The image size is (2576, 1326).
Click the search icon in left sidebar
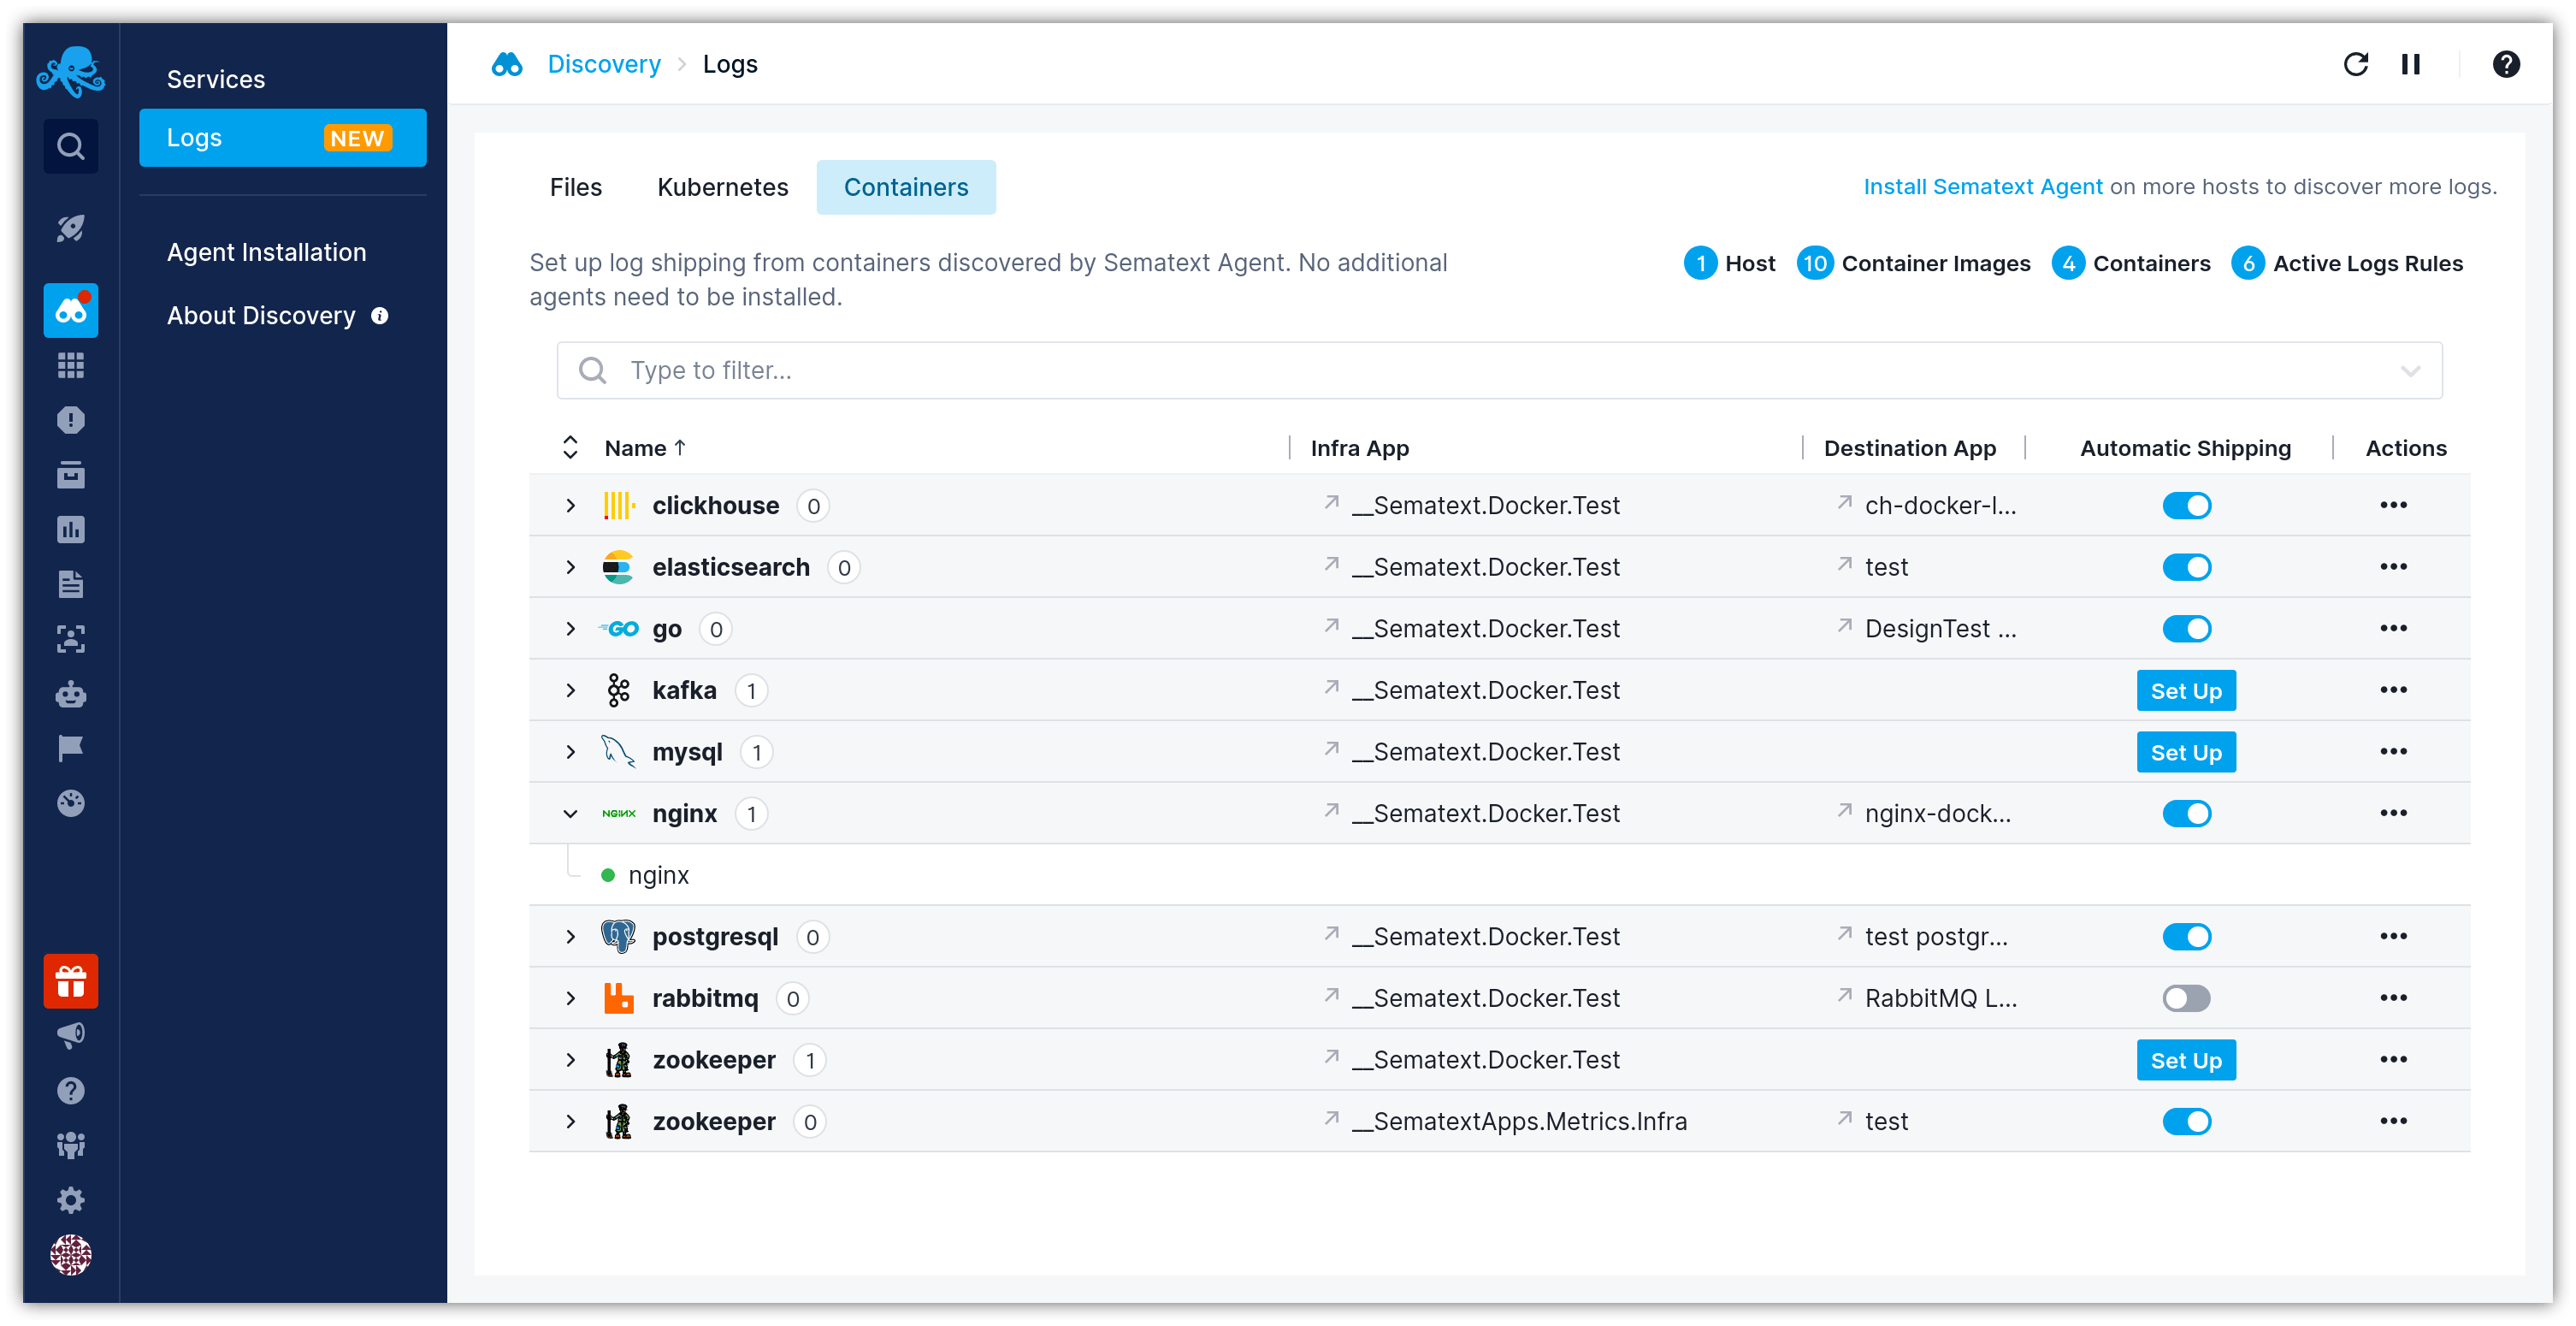[70, 147]
